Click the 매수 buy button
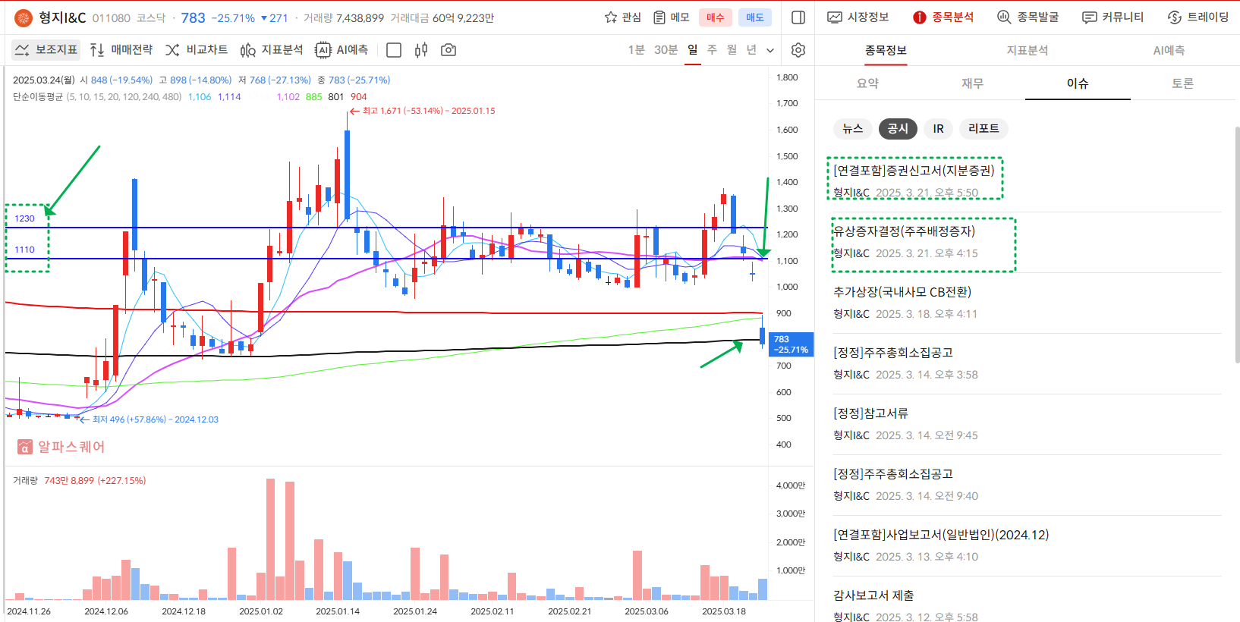Viewport: 1240px width, 622px height. click(x=716, y=17)
